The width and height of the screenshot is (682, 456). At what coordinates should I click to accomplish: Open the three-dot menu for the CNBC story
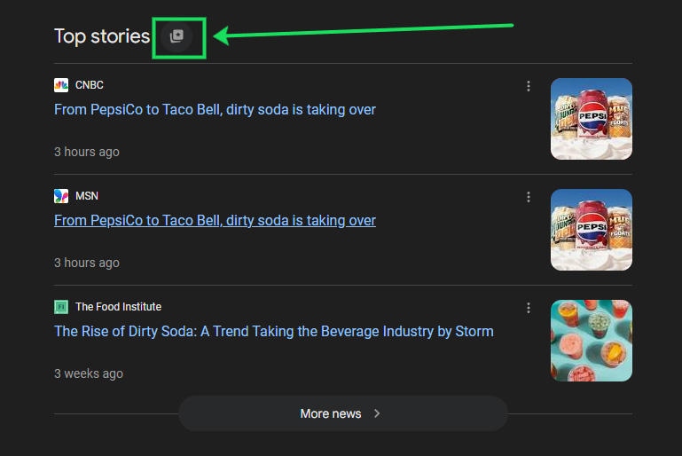point(529,86)
